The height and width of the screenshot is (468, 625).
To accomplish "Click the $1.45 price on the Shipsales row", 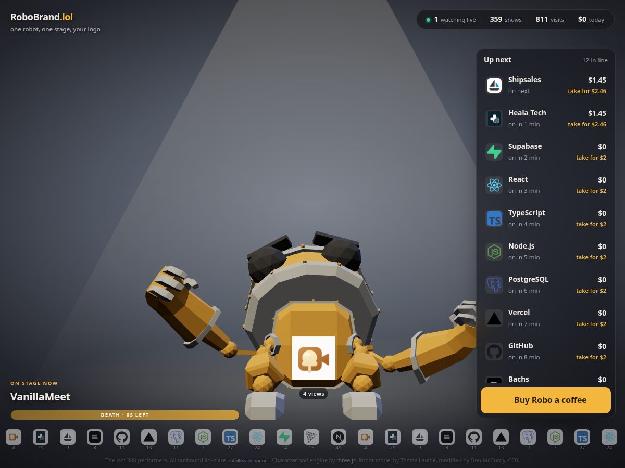I will (x=597, y=80).
